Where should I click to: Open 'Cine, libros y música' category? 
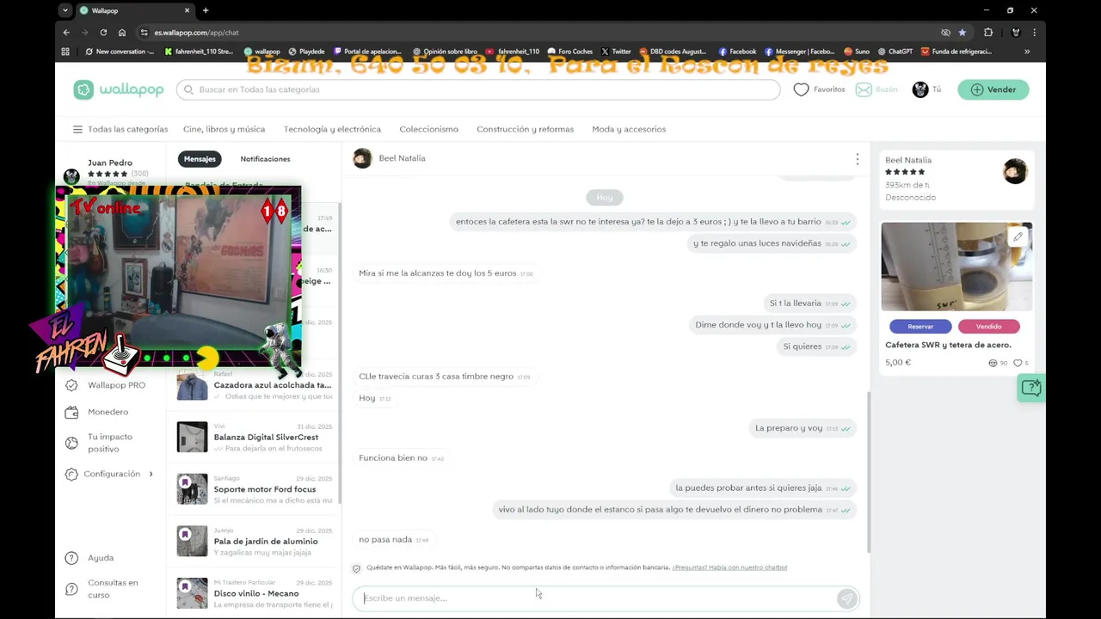(x=224, y=129)
